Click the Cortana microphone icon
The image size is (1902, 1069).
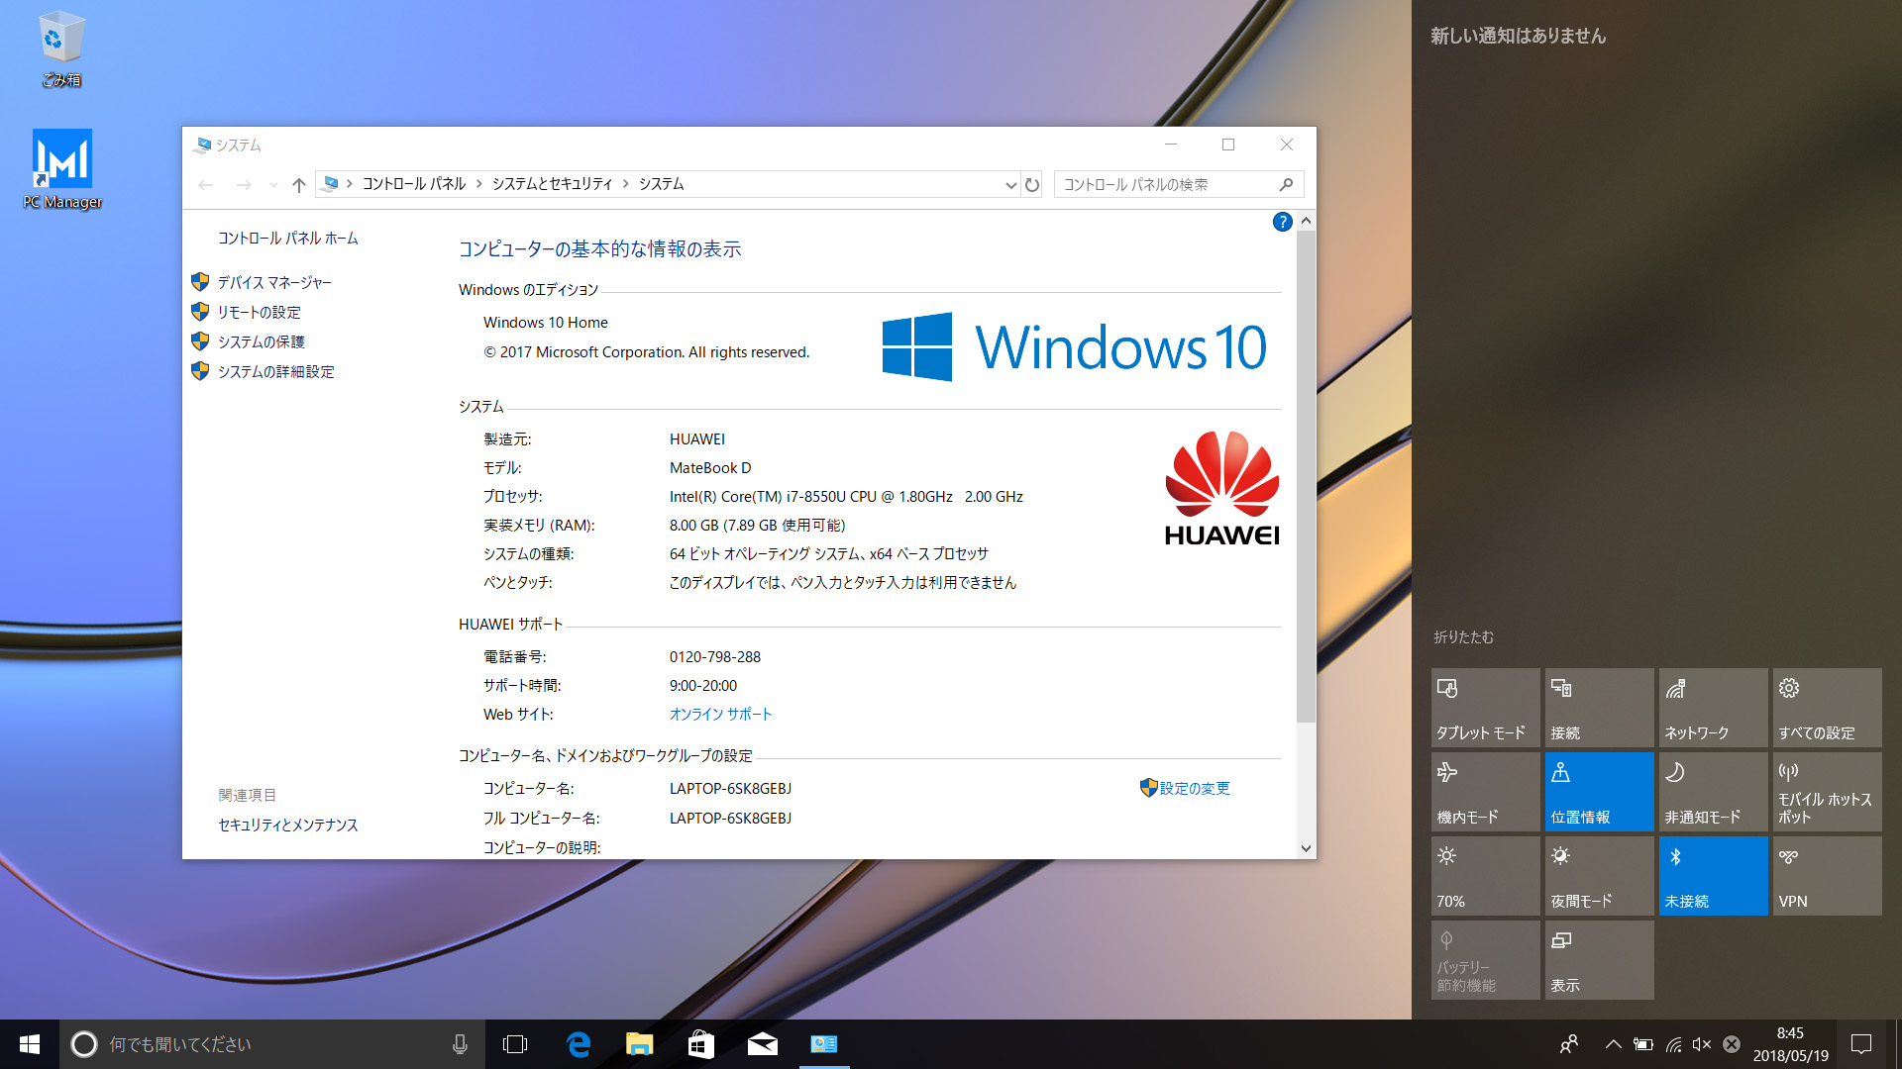click(459, 1043)
